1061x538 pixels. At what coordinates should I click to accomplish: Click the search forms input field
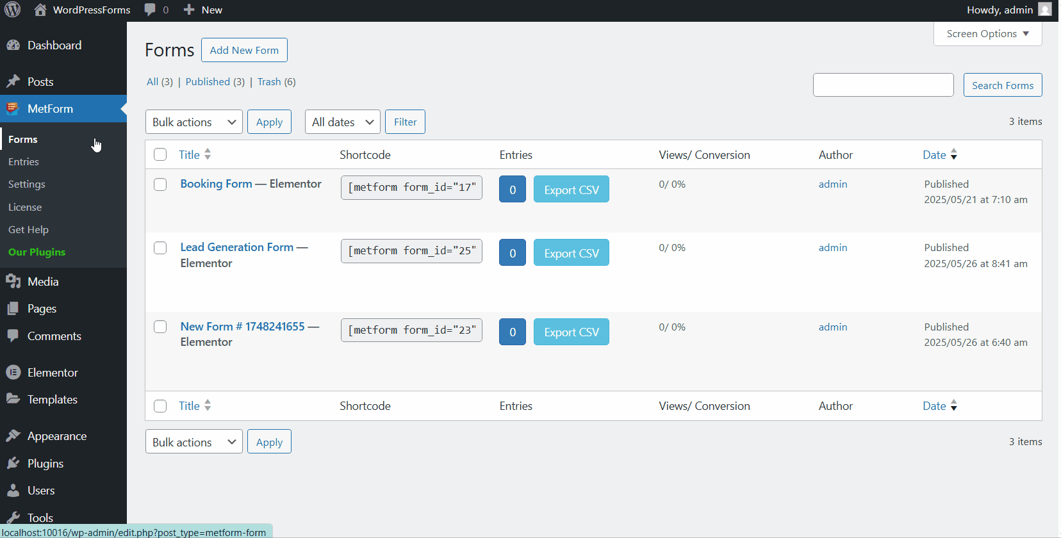[x=884, y=85]
